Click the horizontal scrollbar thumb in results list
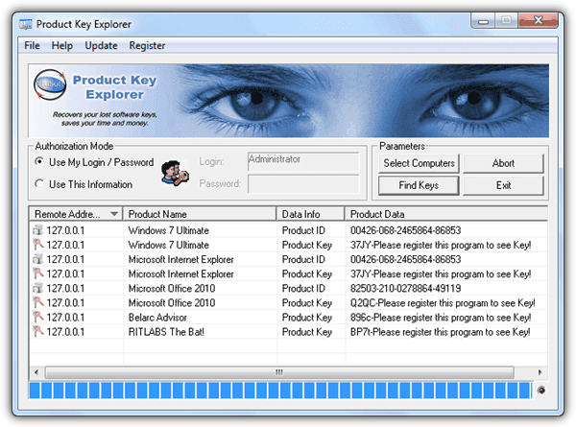Image resolution: width=576 pixels, height=427 pixels. pyautogui.click(x=279, y=372)
